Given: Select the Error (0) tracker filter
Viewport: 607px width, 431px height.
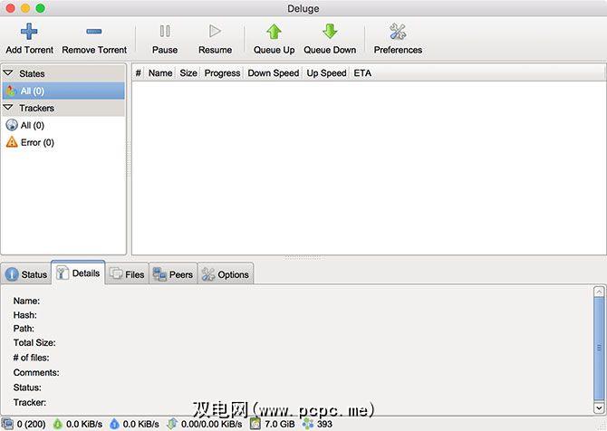Looking at the screenshot, I should point(63,142).
